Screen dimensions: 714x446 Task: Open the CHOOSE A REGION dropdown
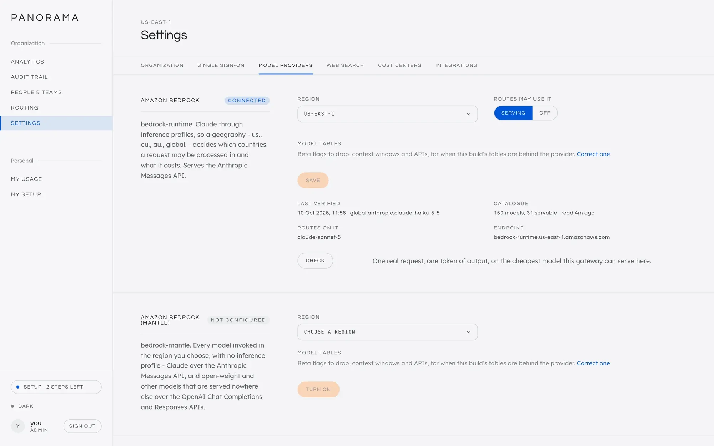387,332
